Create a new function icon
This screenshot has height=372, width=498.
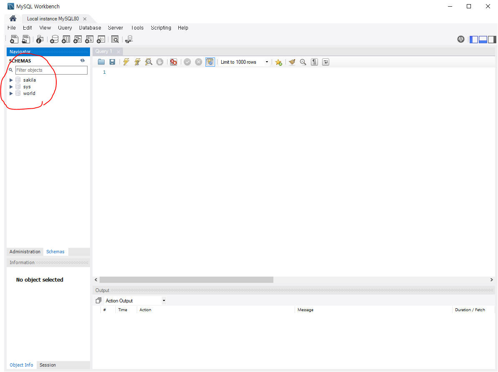[x=101, y=39]
